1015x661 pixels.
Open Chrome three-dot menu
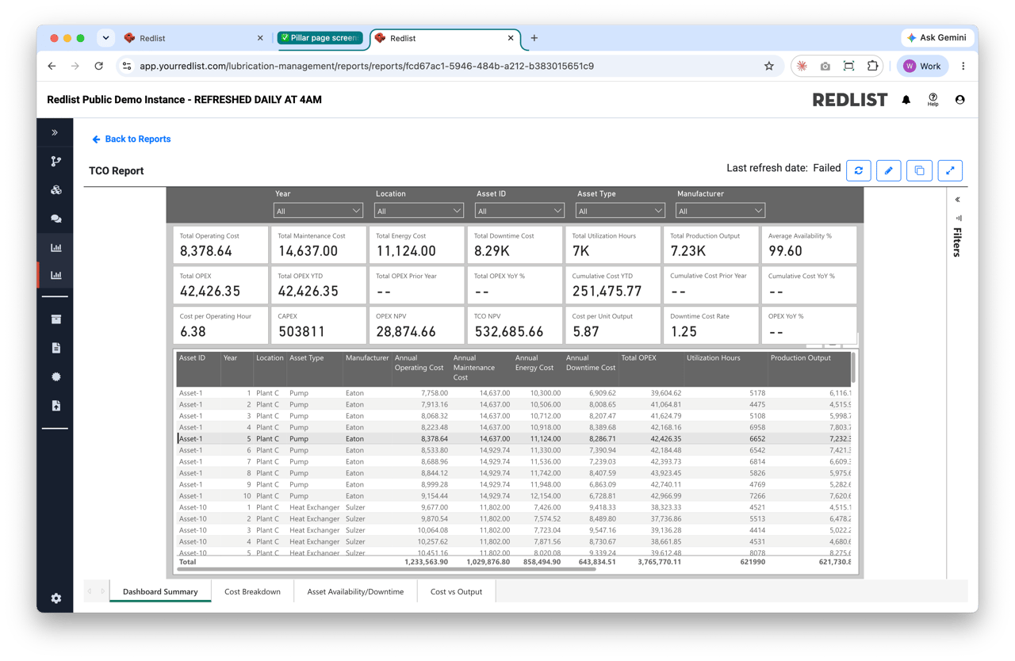[x=963, y=67]
